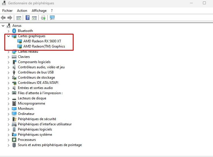
Task: Click Files d'attente à l'impression printer icon
Action: 14,93
